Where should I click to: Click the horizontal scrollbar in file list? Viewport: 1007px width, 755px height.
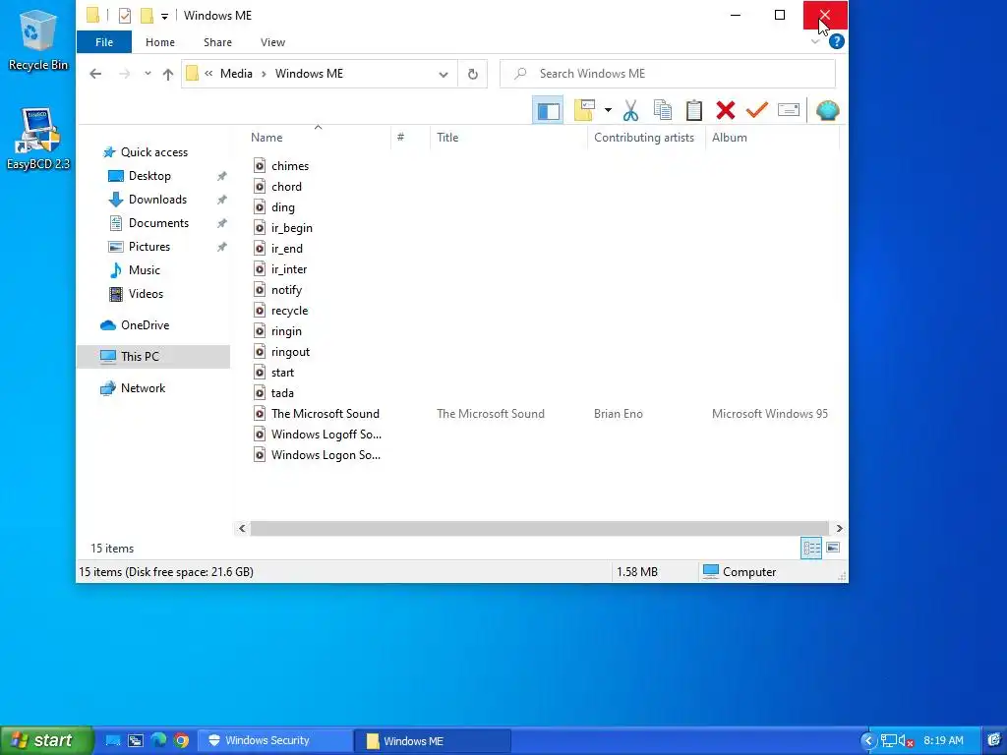tap(540, 528)
